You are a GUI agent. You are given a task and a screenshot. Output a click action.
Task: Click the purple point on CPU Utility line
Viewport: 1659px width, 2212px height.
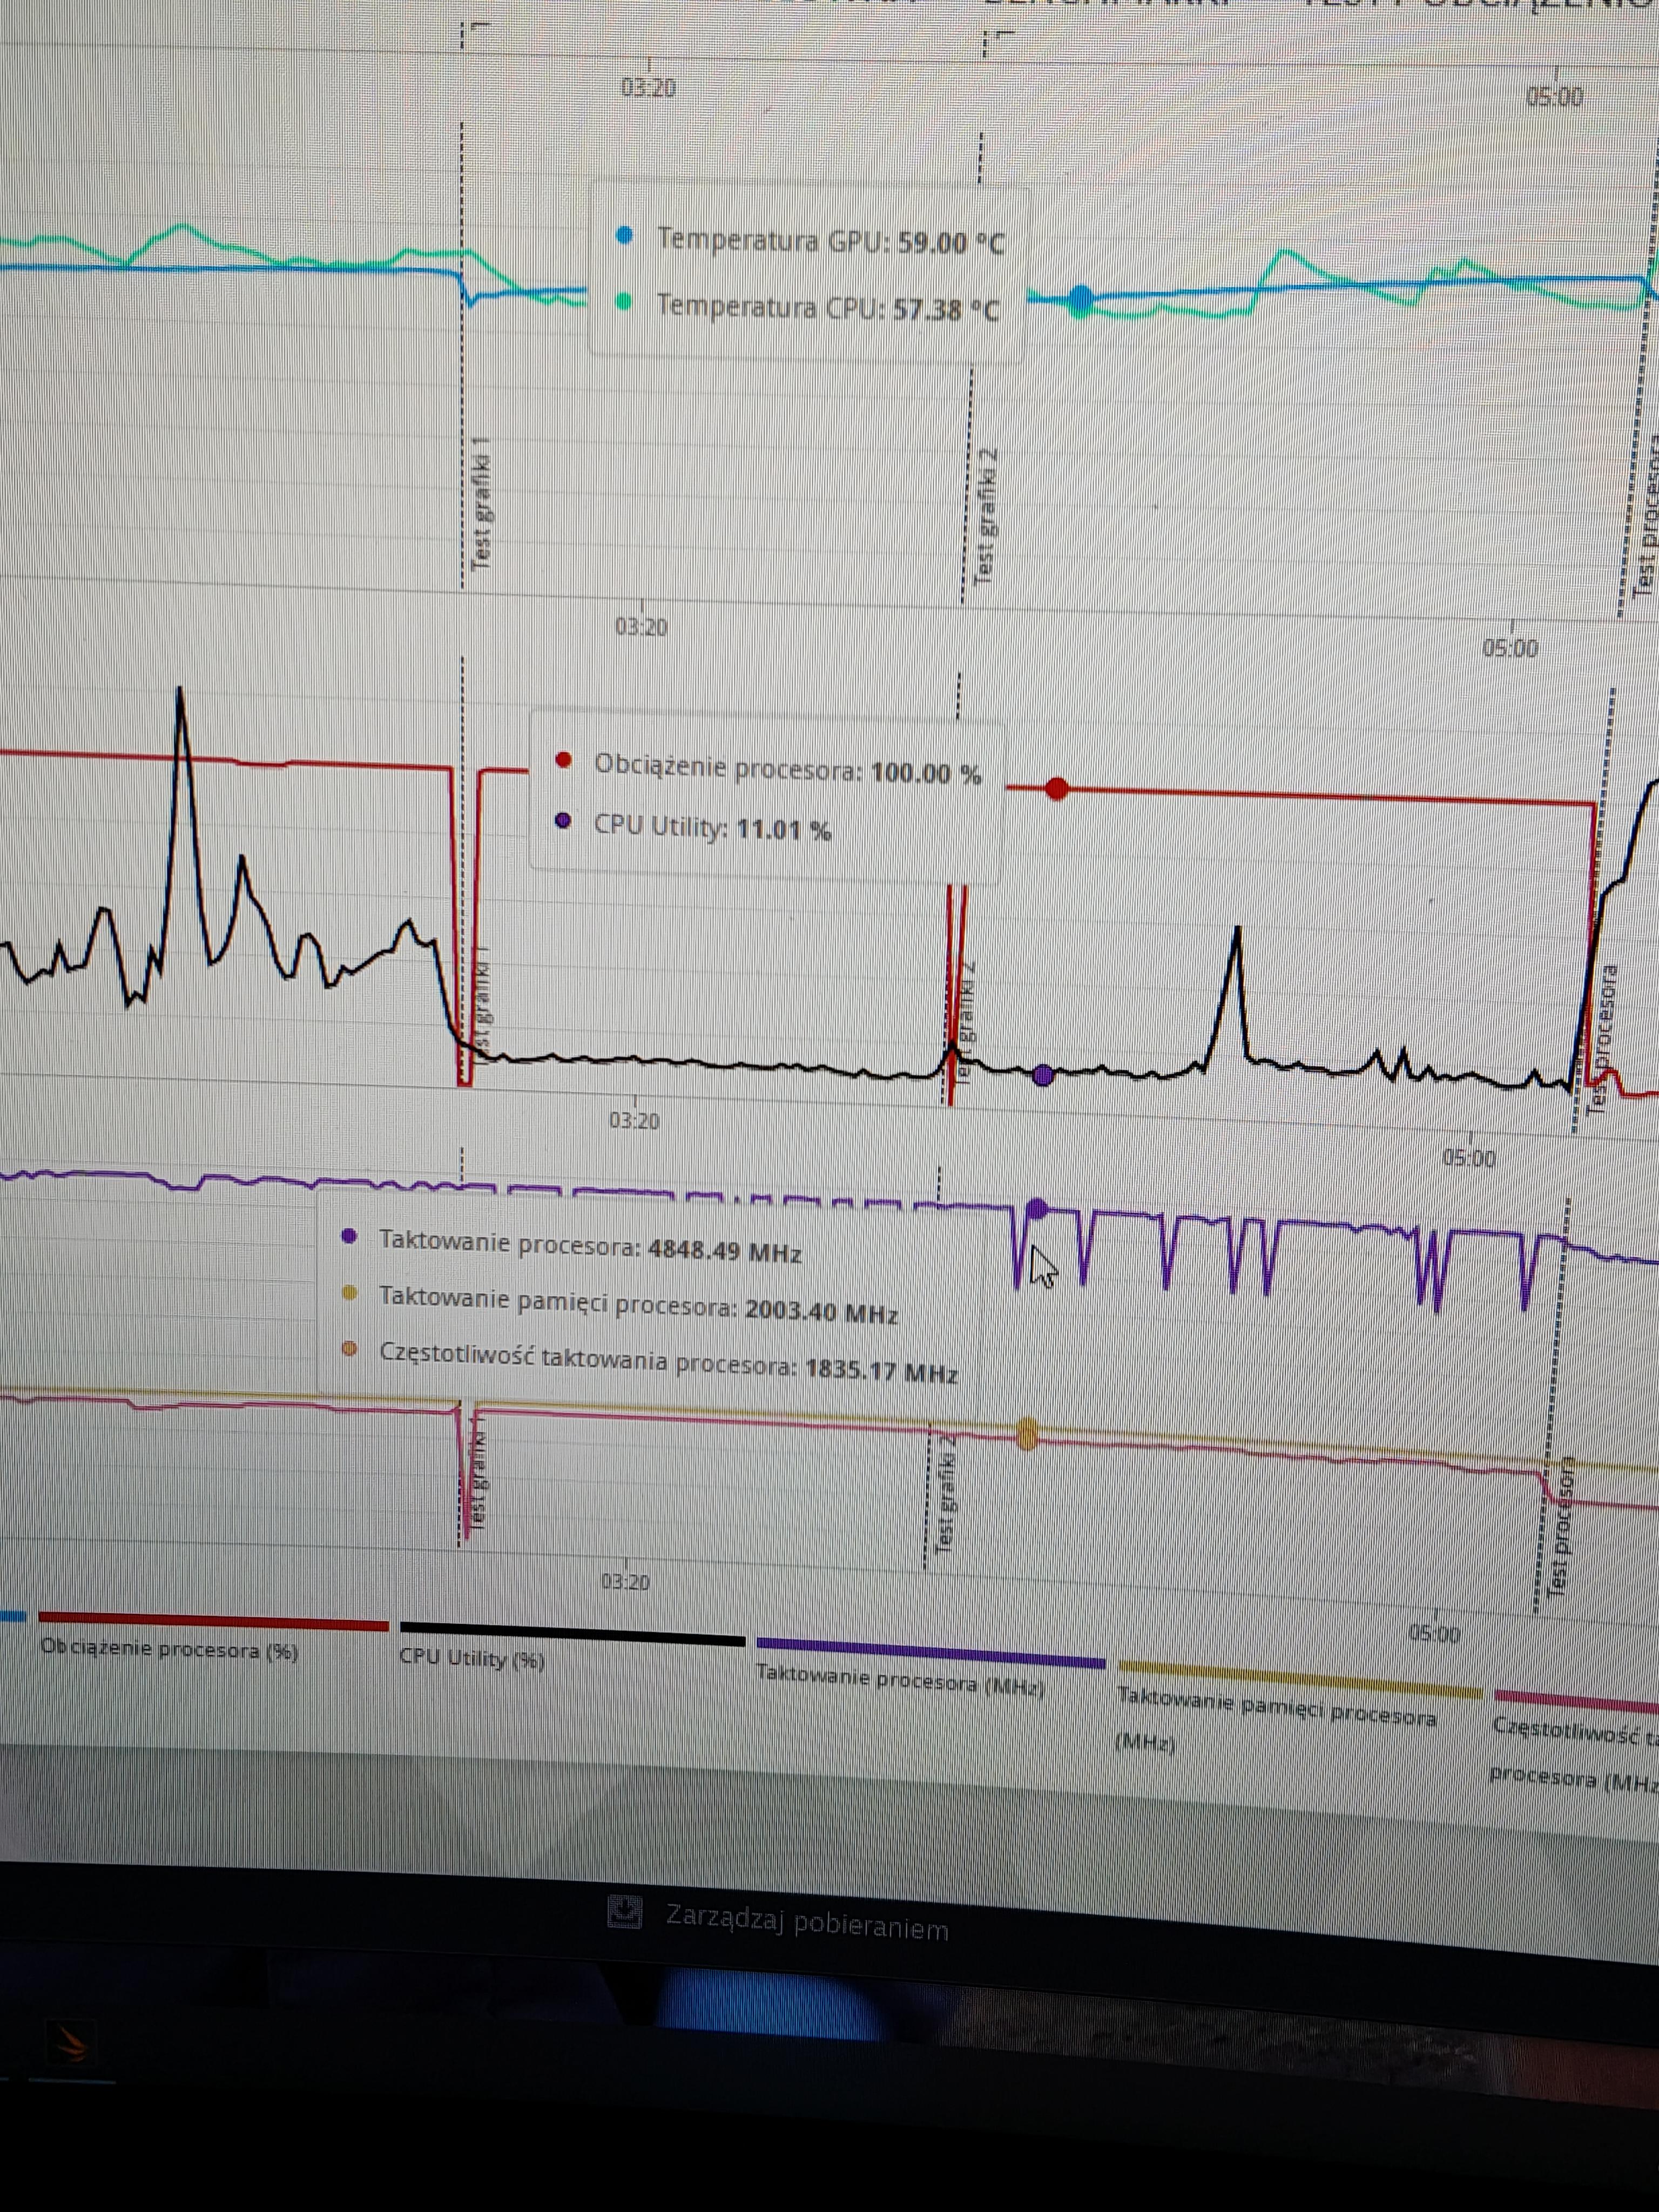1043,1076
